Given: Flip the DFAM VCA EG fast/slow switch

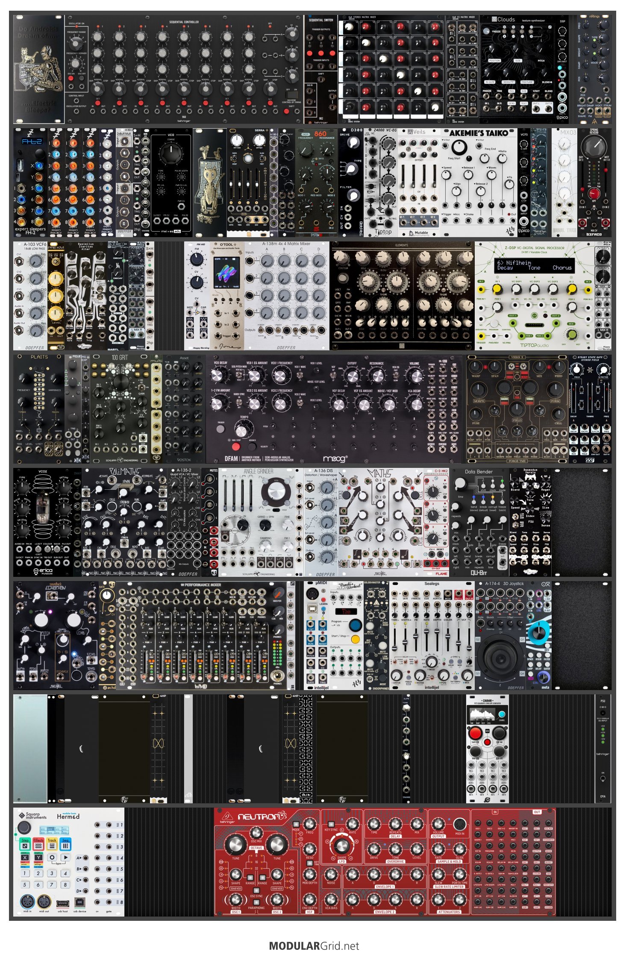Looking at the screenshot, I should pos(396,375).
